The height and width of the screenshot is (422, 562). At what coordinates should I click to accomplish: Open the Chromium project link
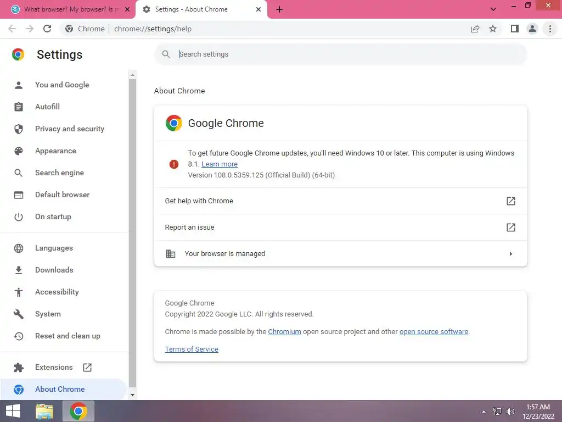(x=284, y=331)
